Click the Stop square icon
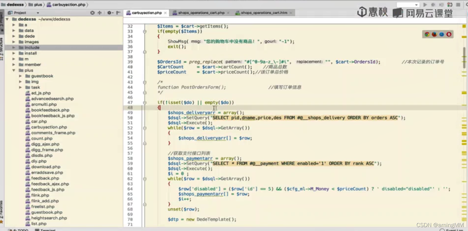The width and height of the screenshot is (468, 231). click(458, 5)
